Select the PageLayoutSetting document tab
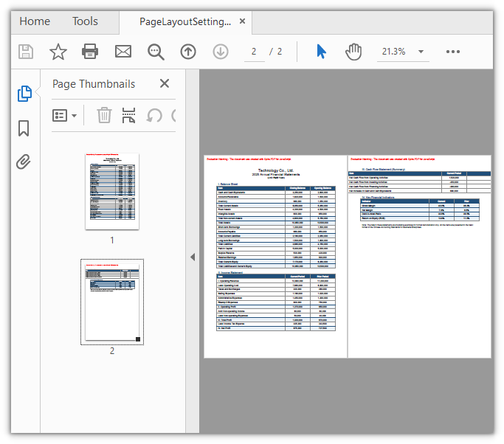 click(185, 22)
